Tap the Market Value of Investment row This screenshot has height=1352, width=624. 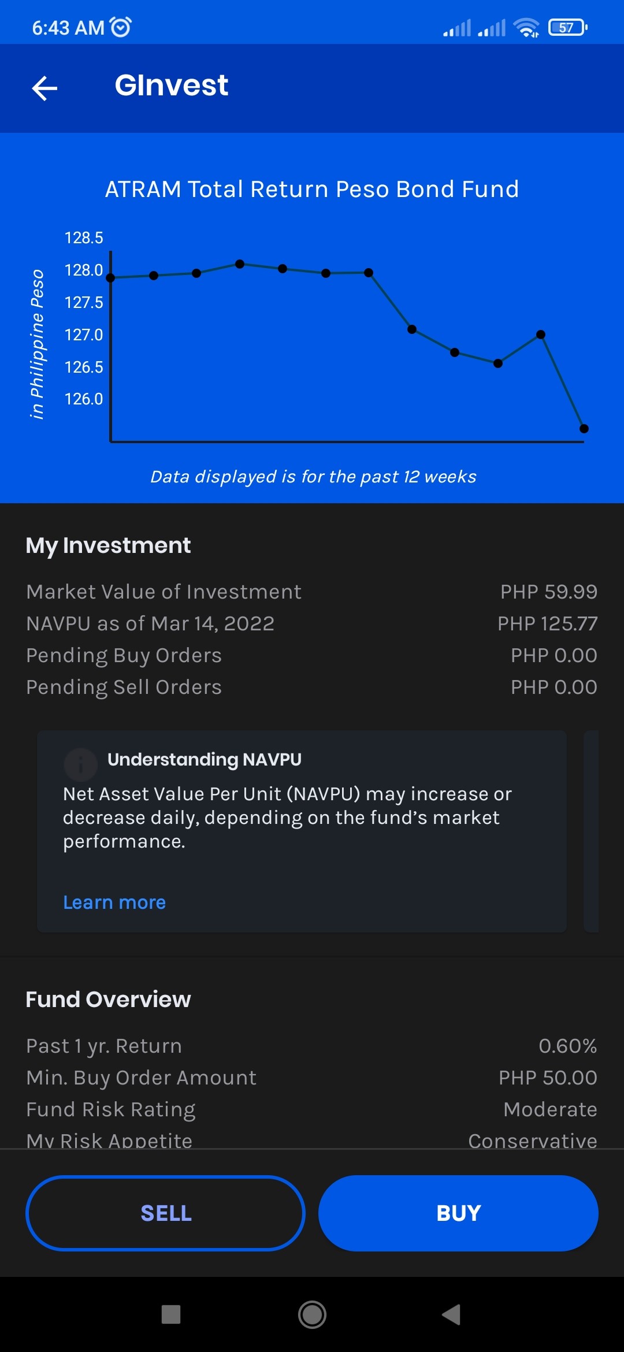coord(312,592)
